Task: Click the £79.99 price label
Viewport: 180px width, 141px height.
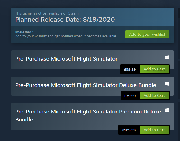Action: (130, 96)
